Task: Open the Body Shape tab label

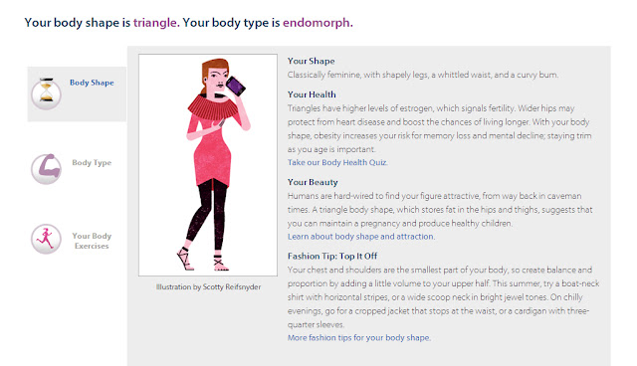Action: point(92,83)
